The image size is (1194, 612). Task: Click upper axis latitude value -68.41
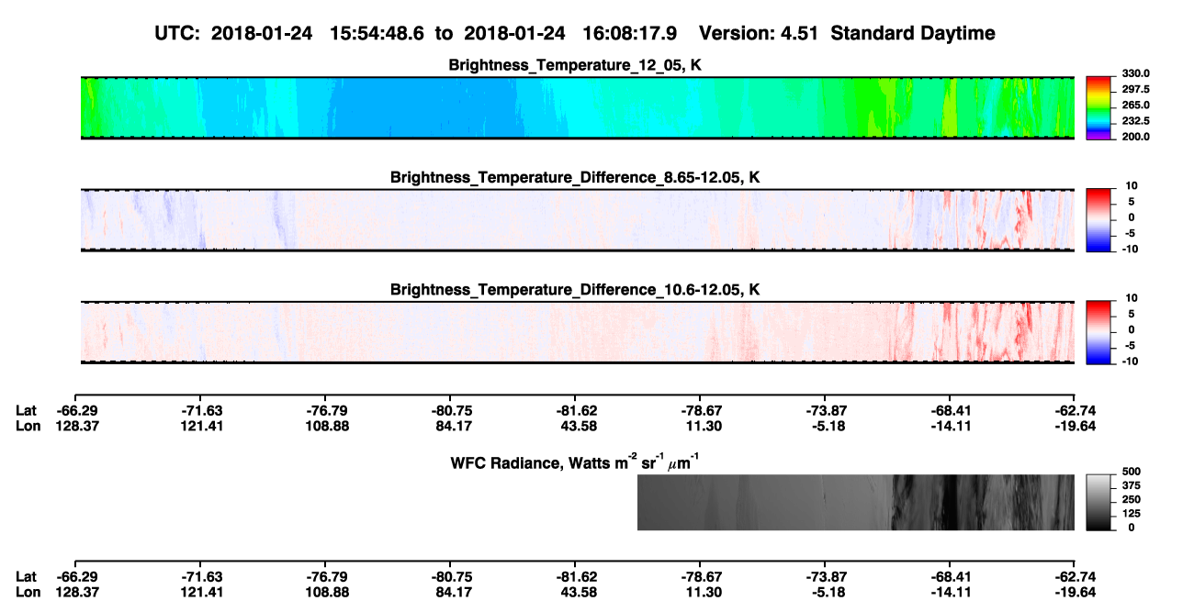tap(950, 410)
